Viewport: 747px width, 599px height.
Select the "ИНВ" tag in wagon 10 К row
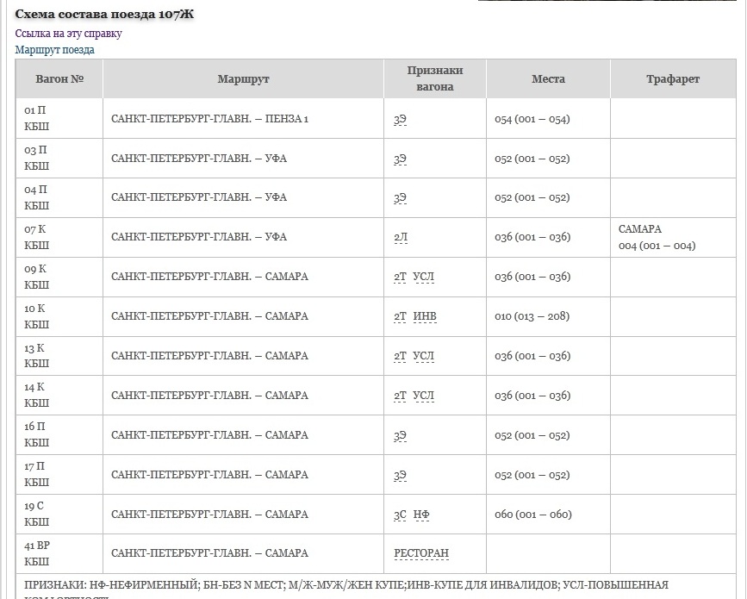[425, 317]
